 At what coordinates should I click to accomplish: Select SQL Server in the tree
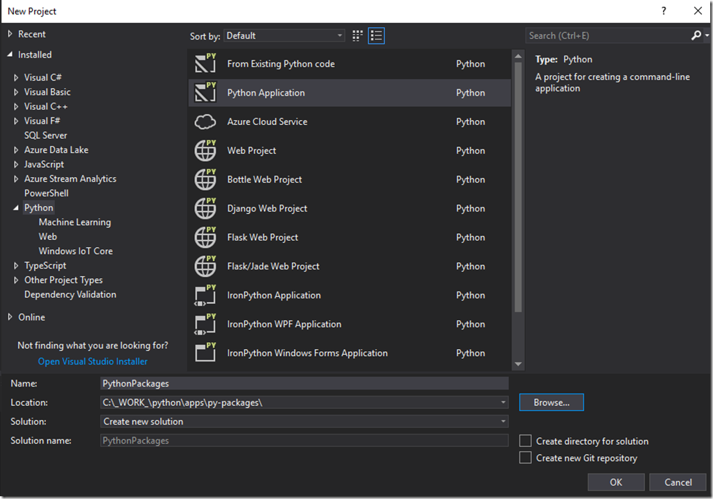46,135
